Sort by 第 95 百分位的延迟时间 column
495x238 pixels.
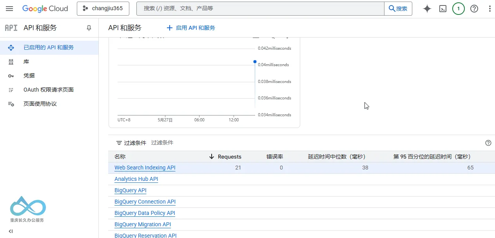[432, 157]
